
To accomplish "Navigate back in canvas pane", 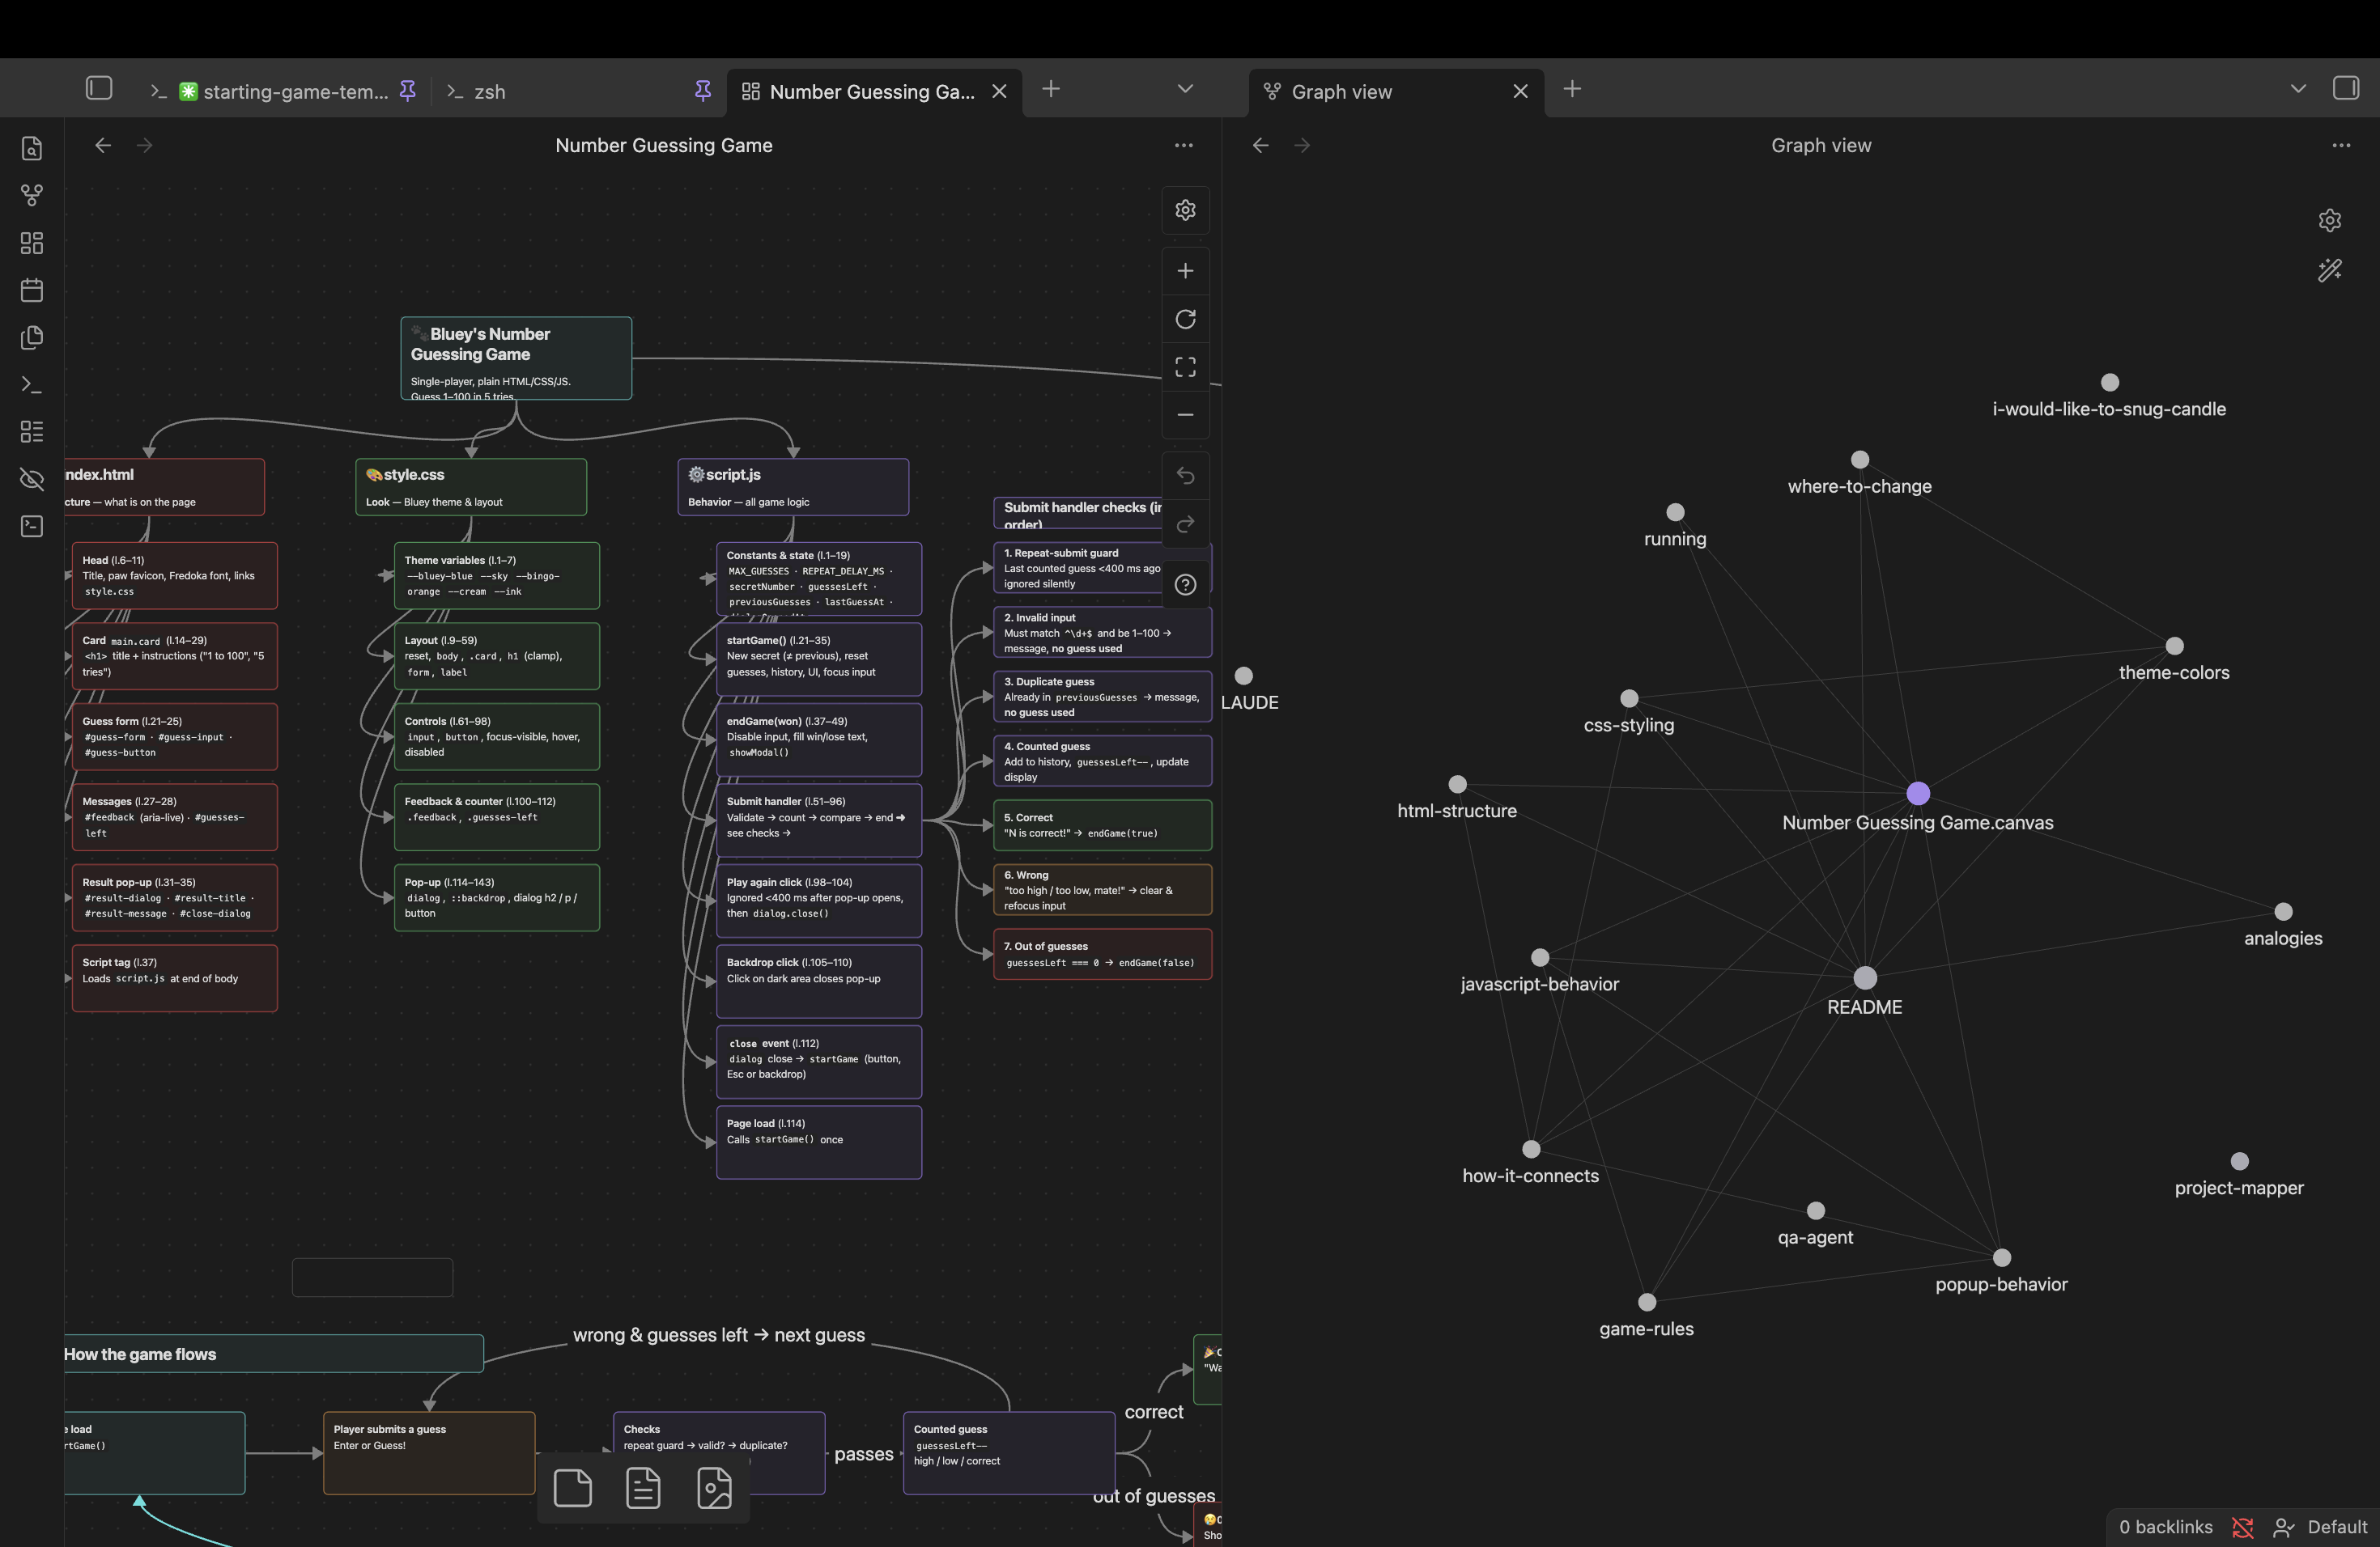I will (103, 145).
